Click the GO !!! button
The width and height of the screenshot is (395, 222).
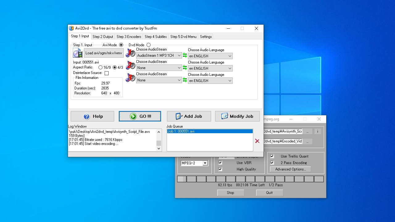click(x=140, y=116)
